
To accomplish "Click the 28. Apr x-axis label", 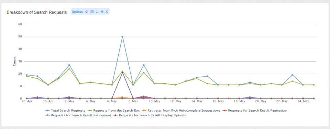I will (26, 101).
